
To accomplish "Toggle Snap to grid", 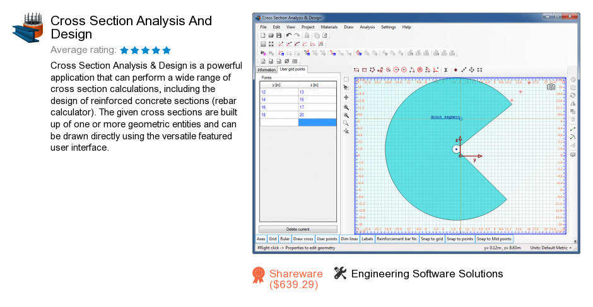I will pyautogui.click(x=432, y=239).
